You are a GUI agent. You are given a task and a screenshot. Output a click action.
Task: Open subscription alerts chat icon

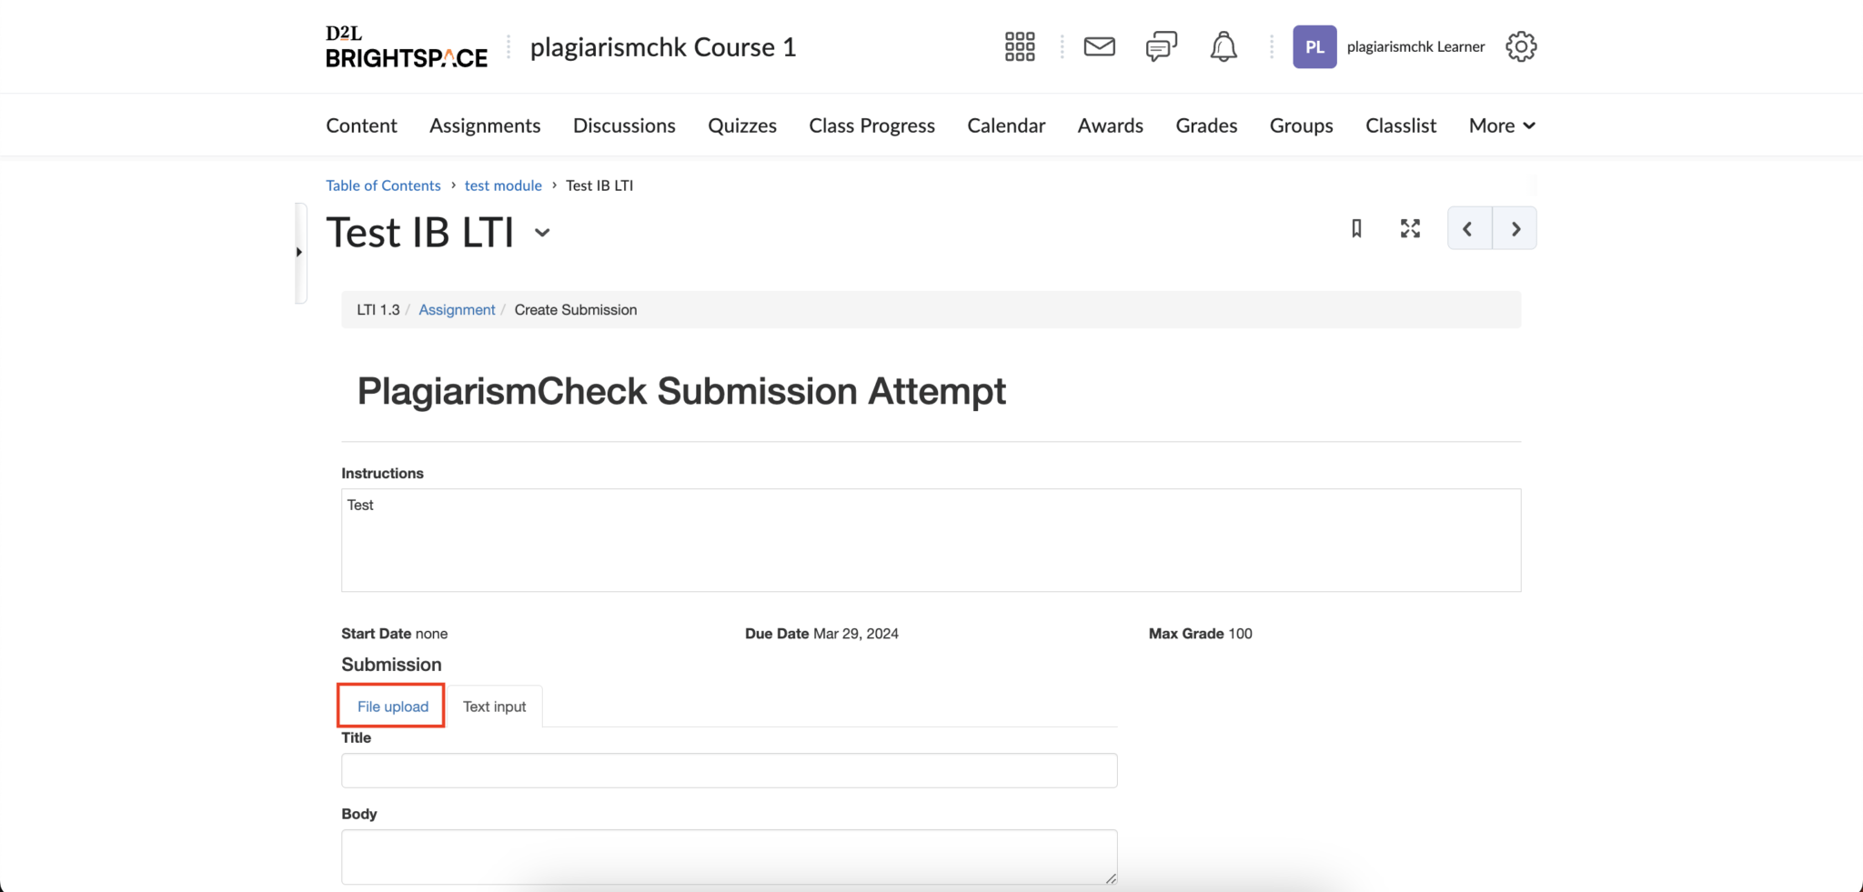[x=1161, y=46]
